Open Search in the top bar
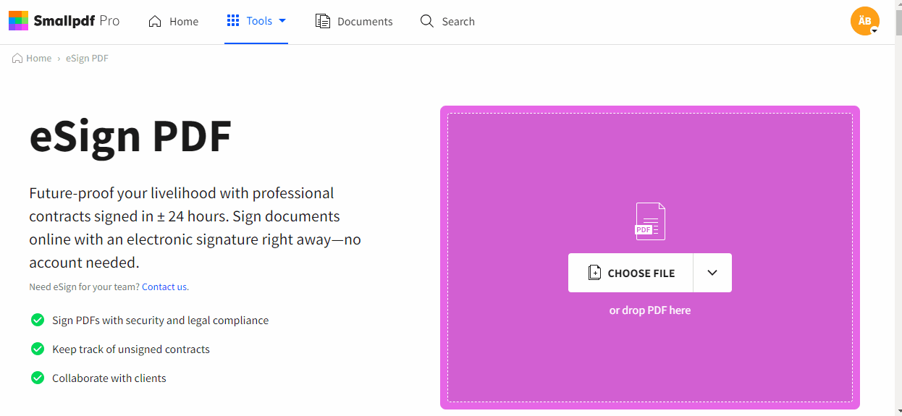 tap(447, 22)
